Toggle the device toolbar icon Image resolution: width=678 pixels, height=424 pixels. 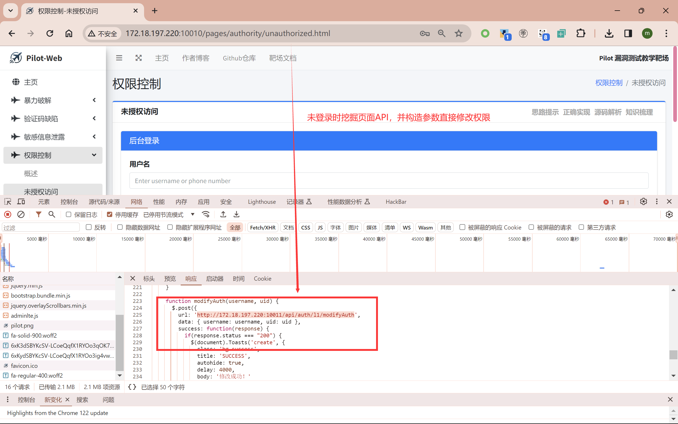click(21, 202)
